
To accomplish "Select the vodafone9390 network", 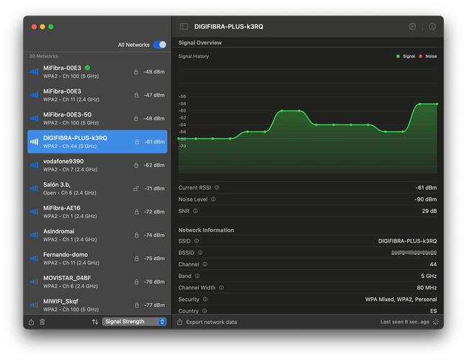I will tap(97, 165).
